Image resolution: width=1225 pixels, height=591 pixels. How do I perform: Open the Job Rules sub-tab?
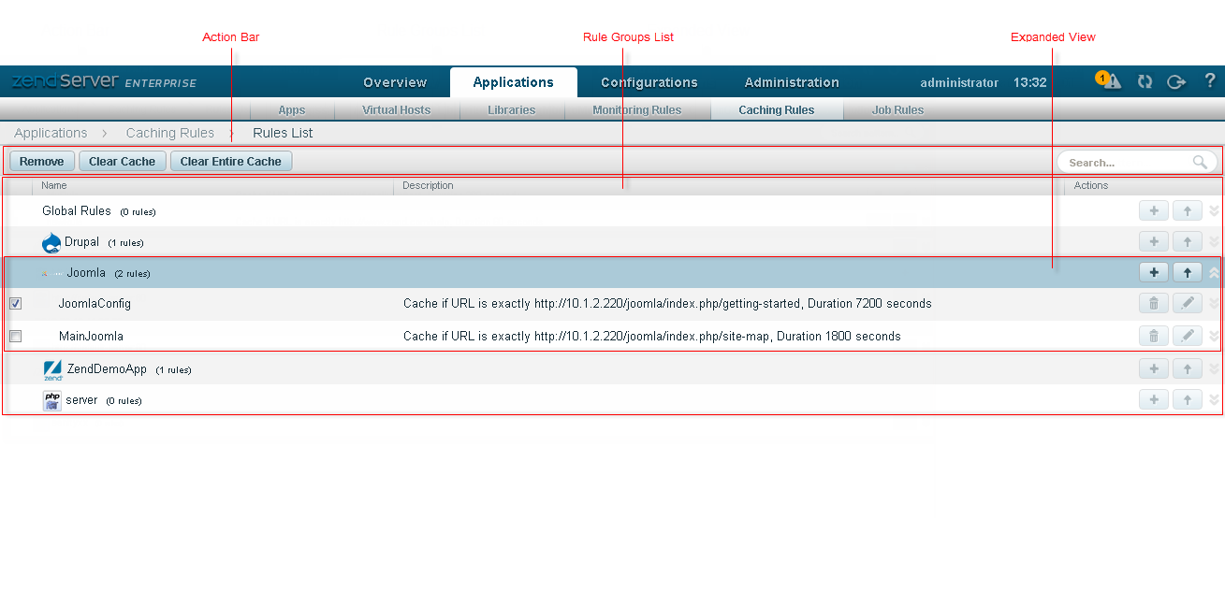point(897,110)
